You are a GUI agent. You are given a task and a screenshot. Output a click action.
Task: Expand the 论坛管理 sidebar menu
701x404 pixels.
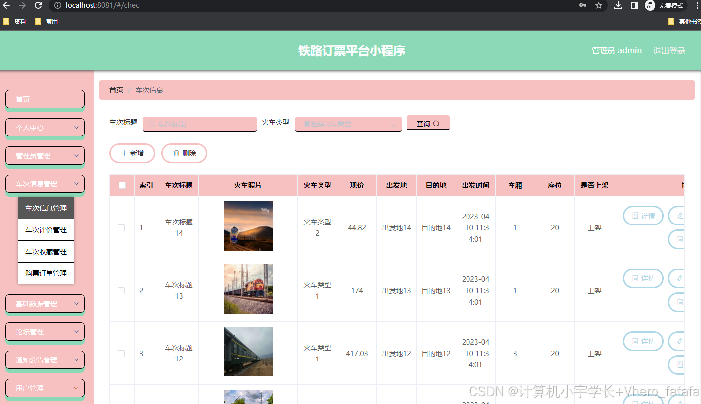[45, 332]
